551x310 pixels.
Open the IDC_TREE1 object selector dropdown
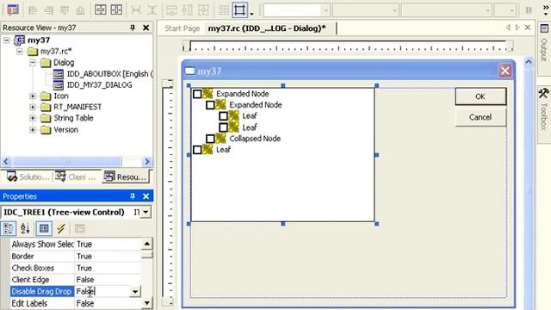pos(145,212)
